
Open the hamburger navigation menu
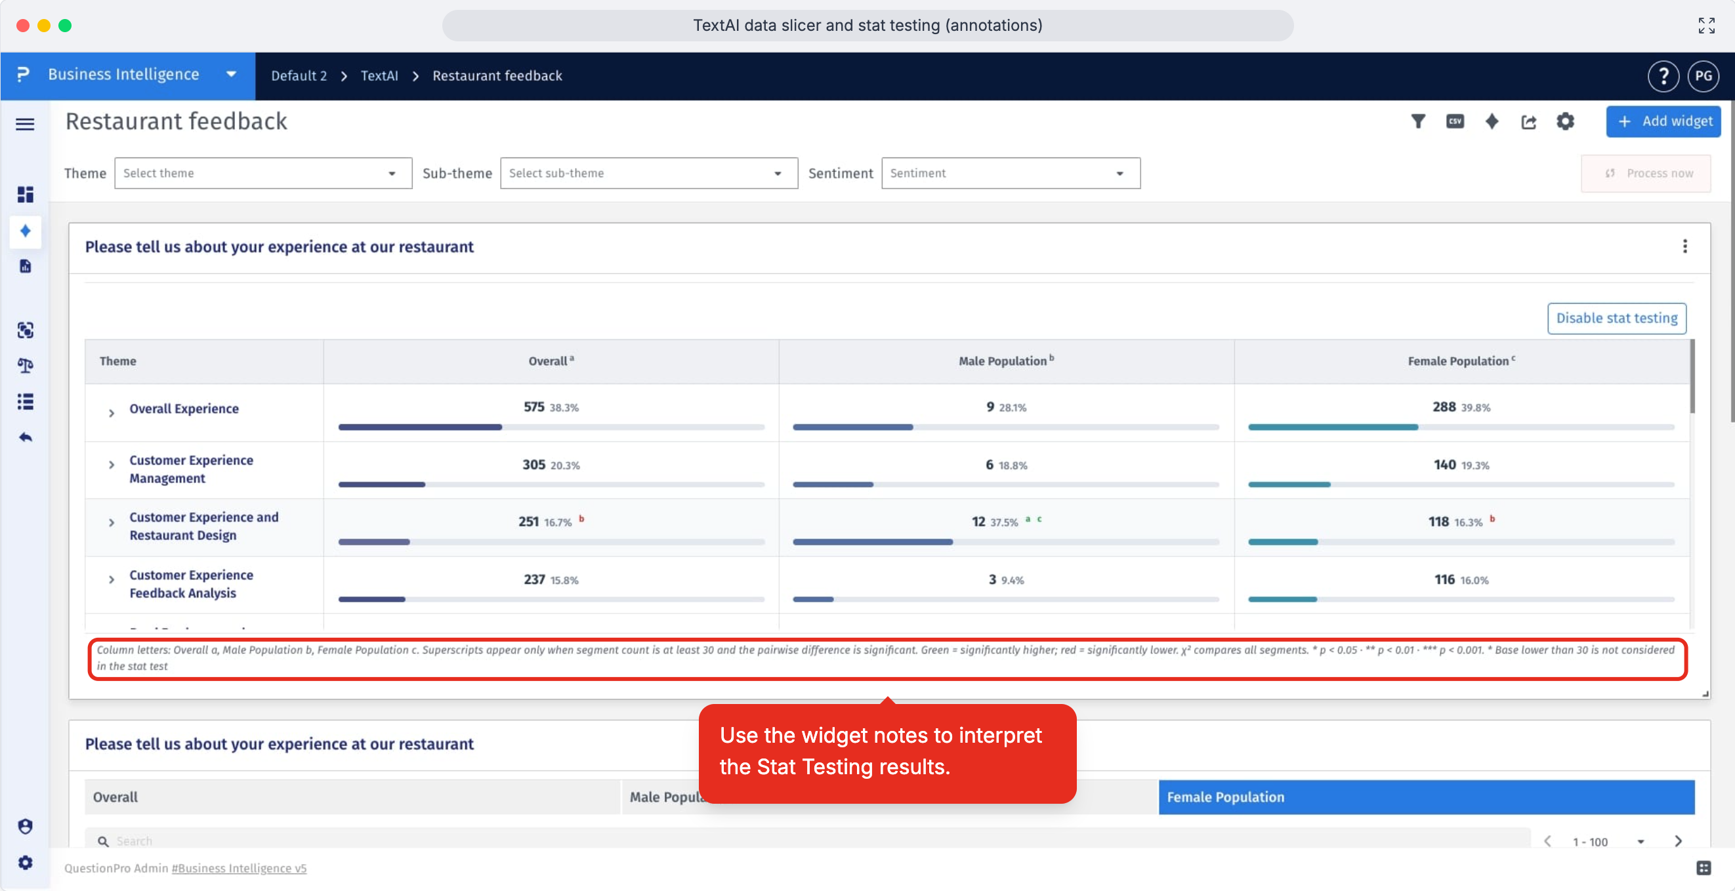click(25, 124)
